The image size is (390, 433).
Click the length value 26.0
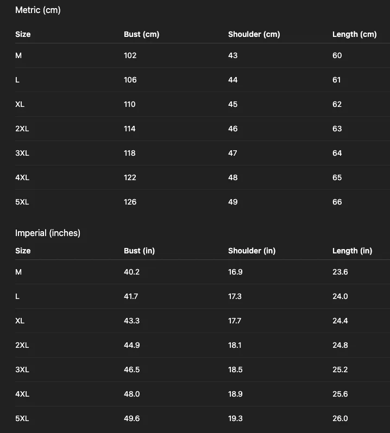[340, 418]
